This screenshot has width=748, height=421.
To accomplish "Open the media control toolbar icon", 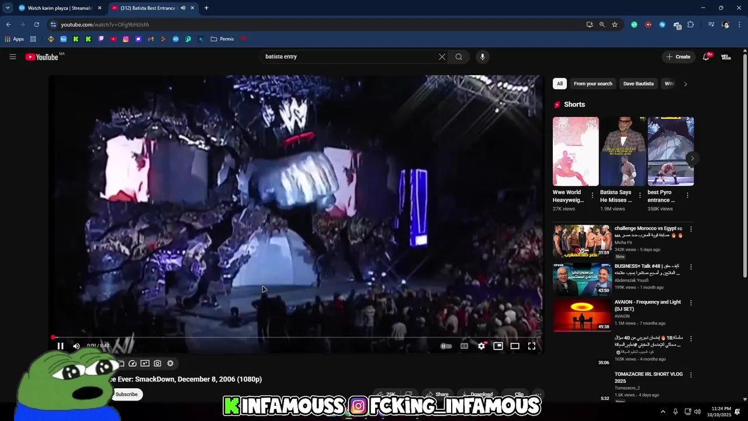I will [711, 25].
